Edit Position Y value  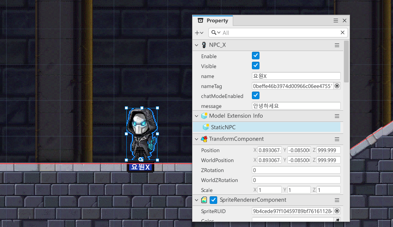coord(299,150)
